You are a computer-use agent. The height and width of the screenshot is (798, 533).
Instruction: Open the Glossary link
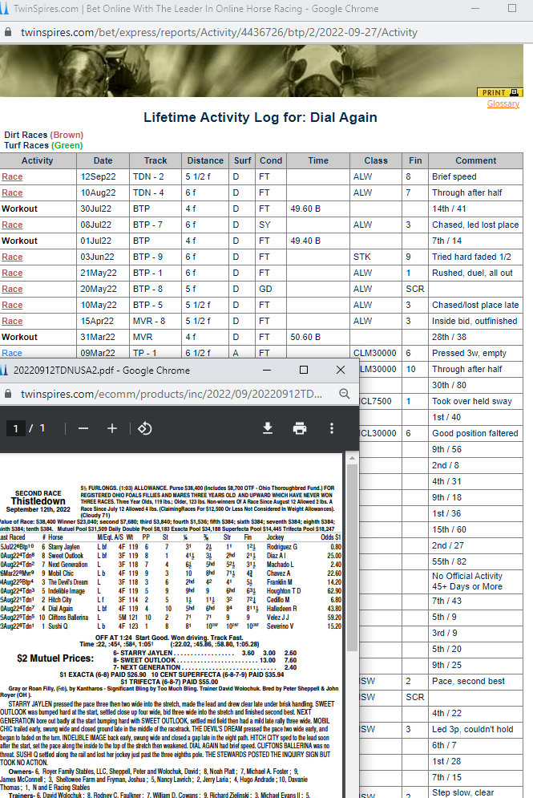pos(503,103)
